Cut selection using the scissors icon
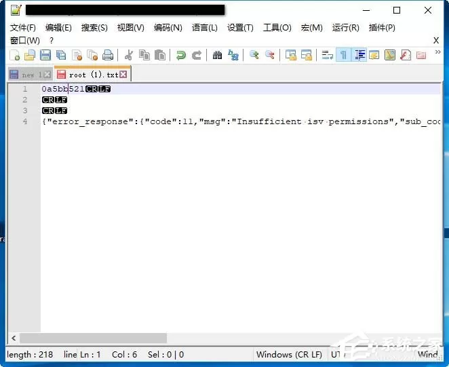 tap(129, 55)
